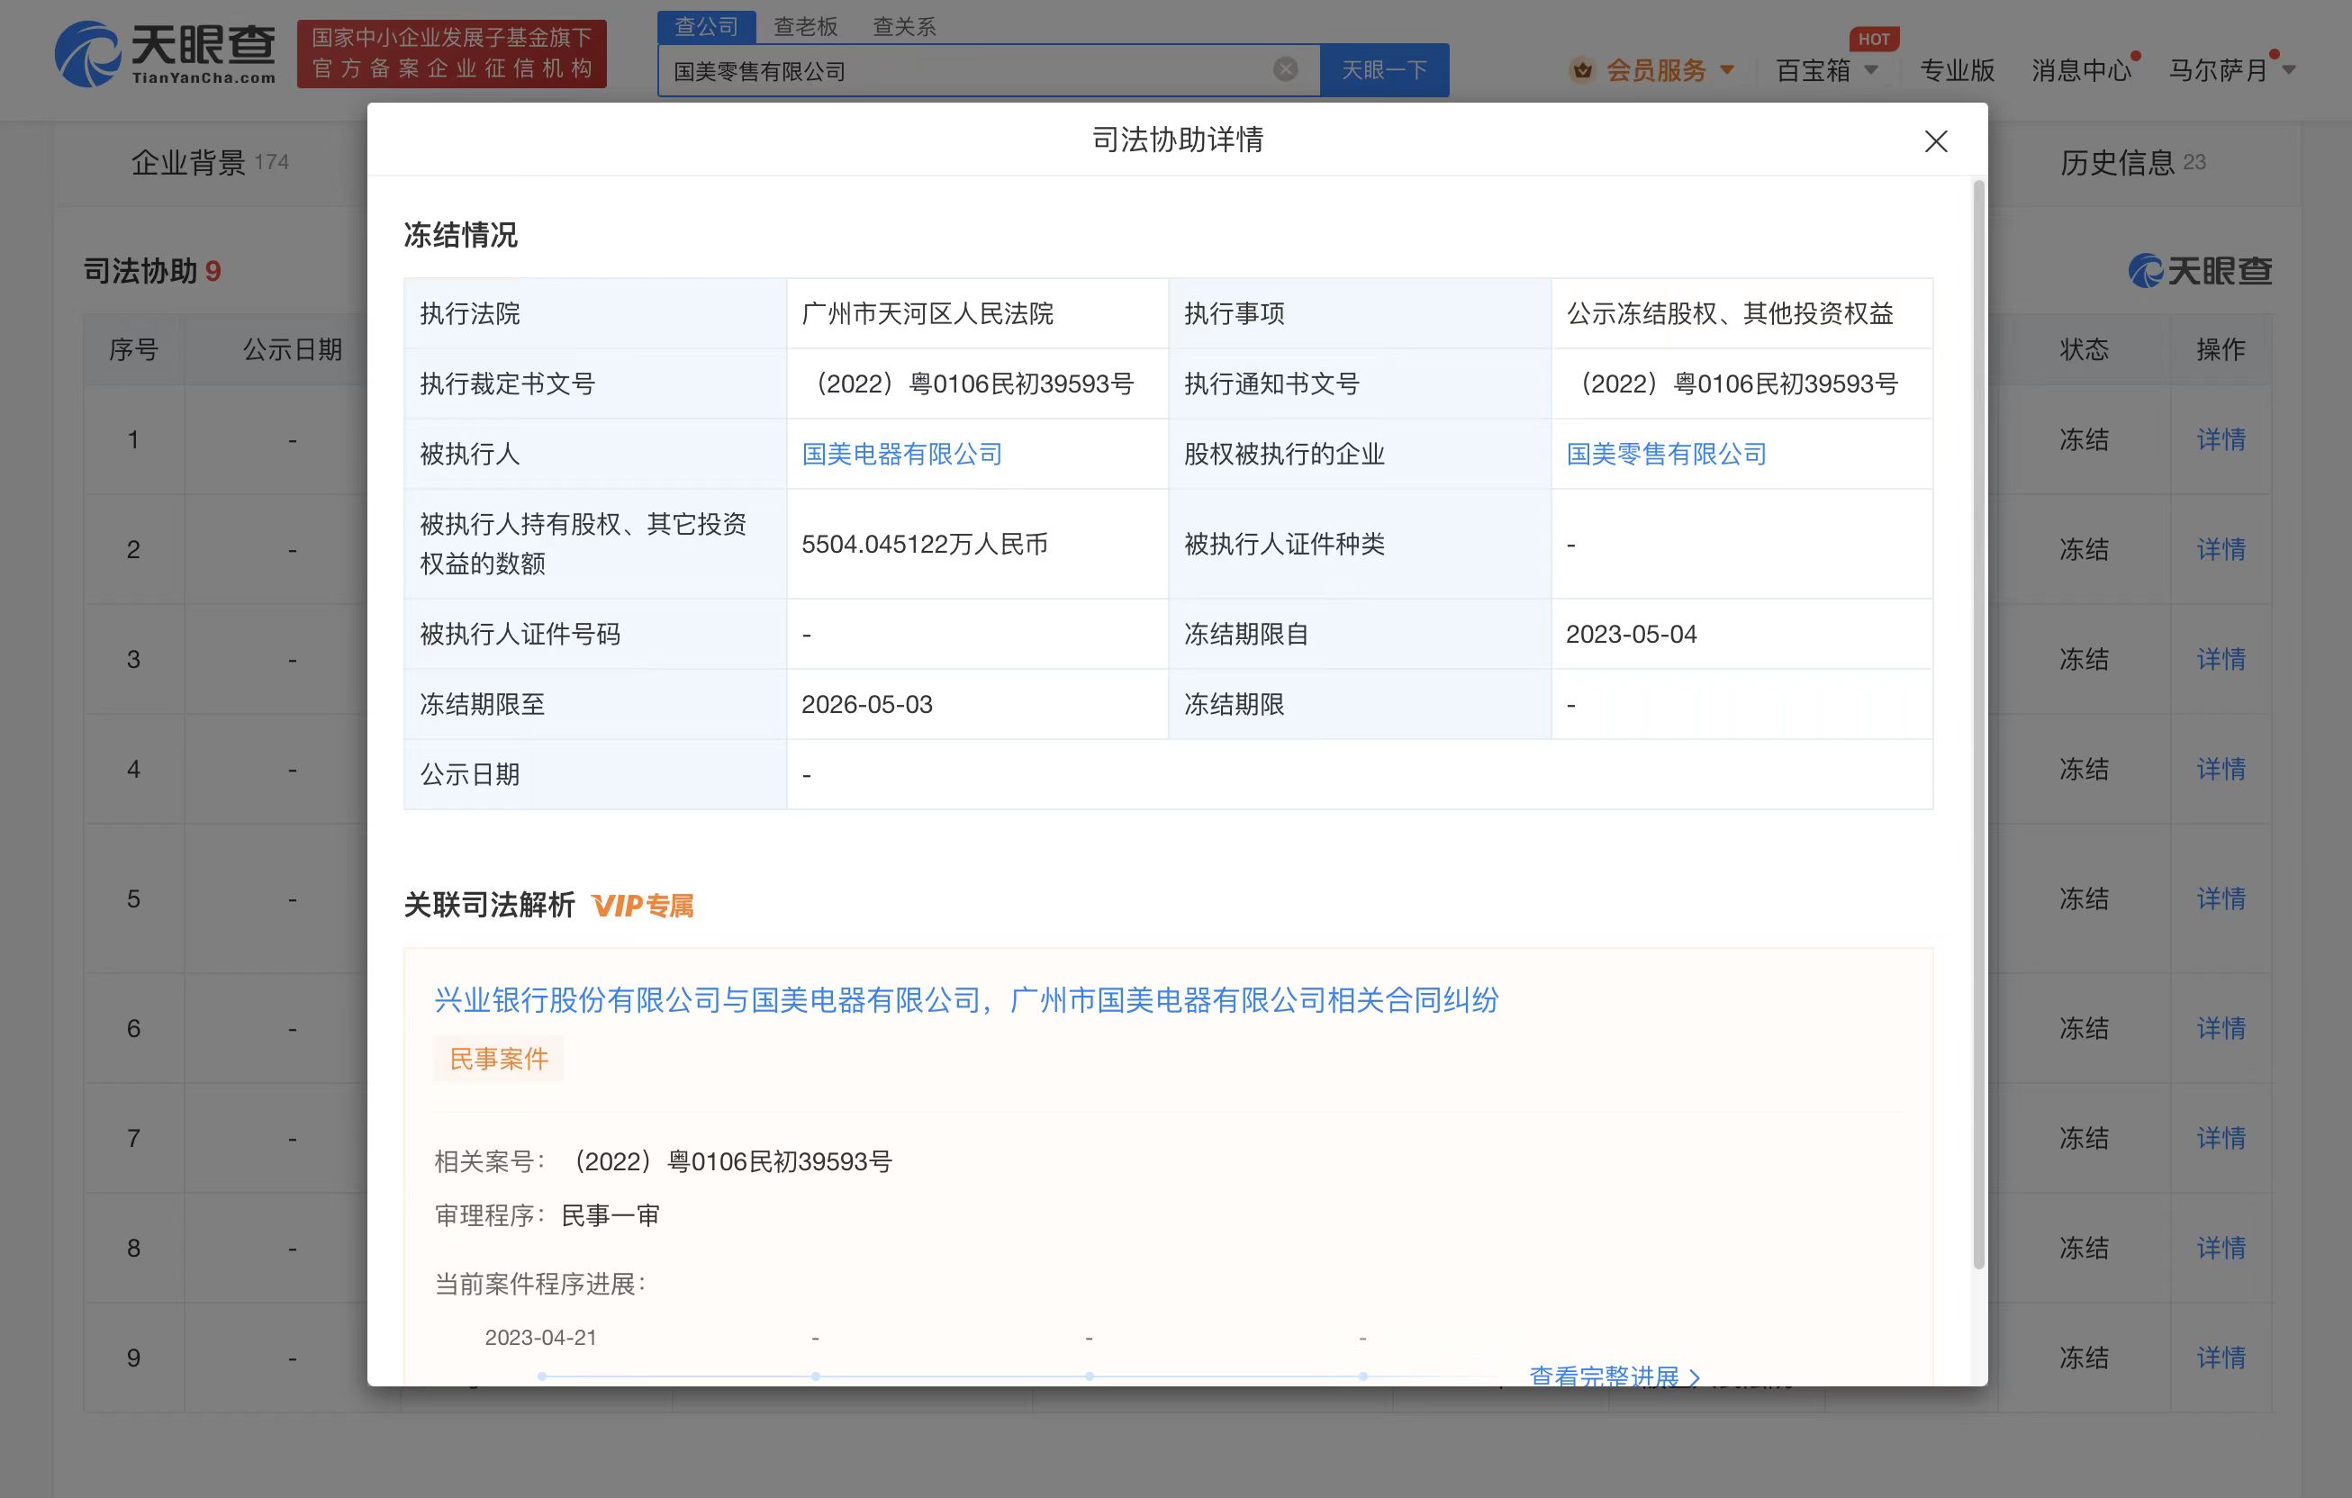
Task: Click 详情 for row 3
Action: (2221, 659)
